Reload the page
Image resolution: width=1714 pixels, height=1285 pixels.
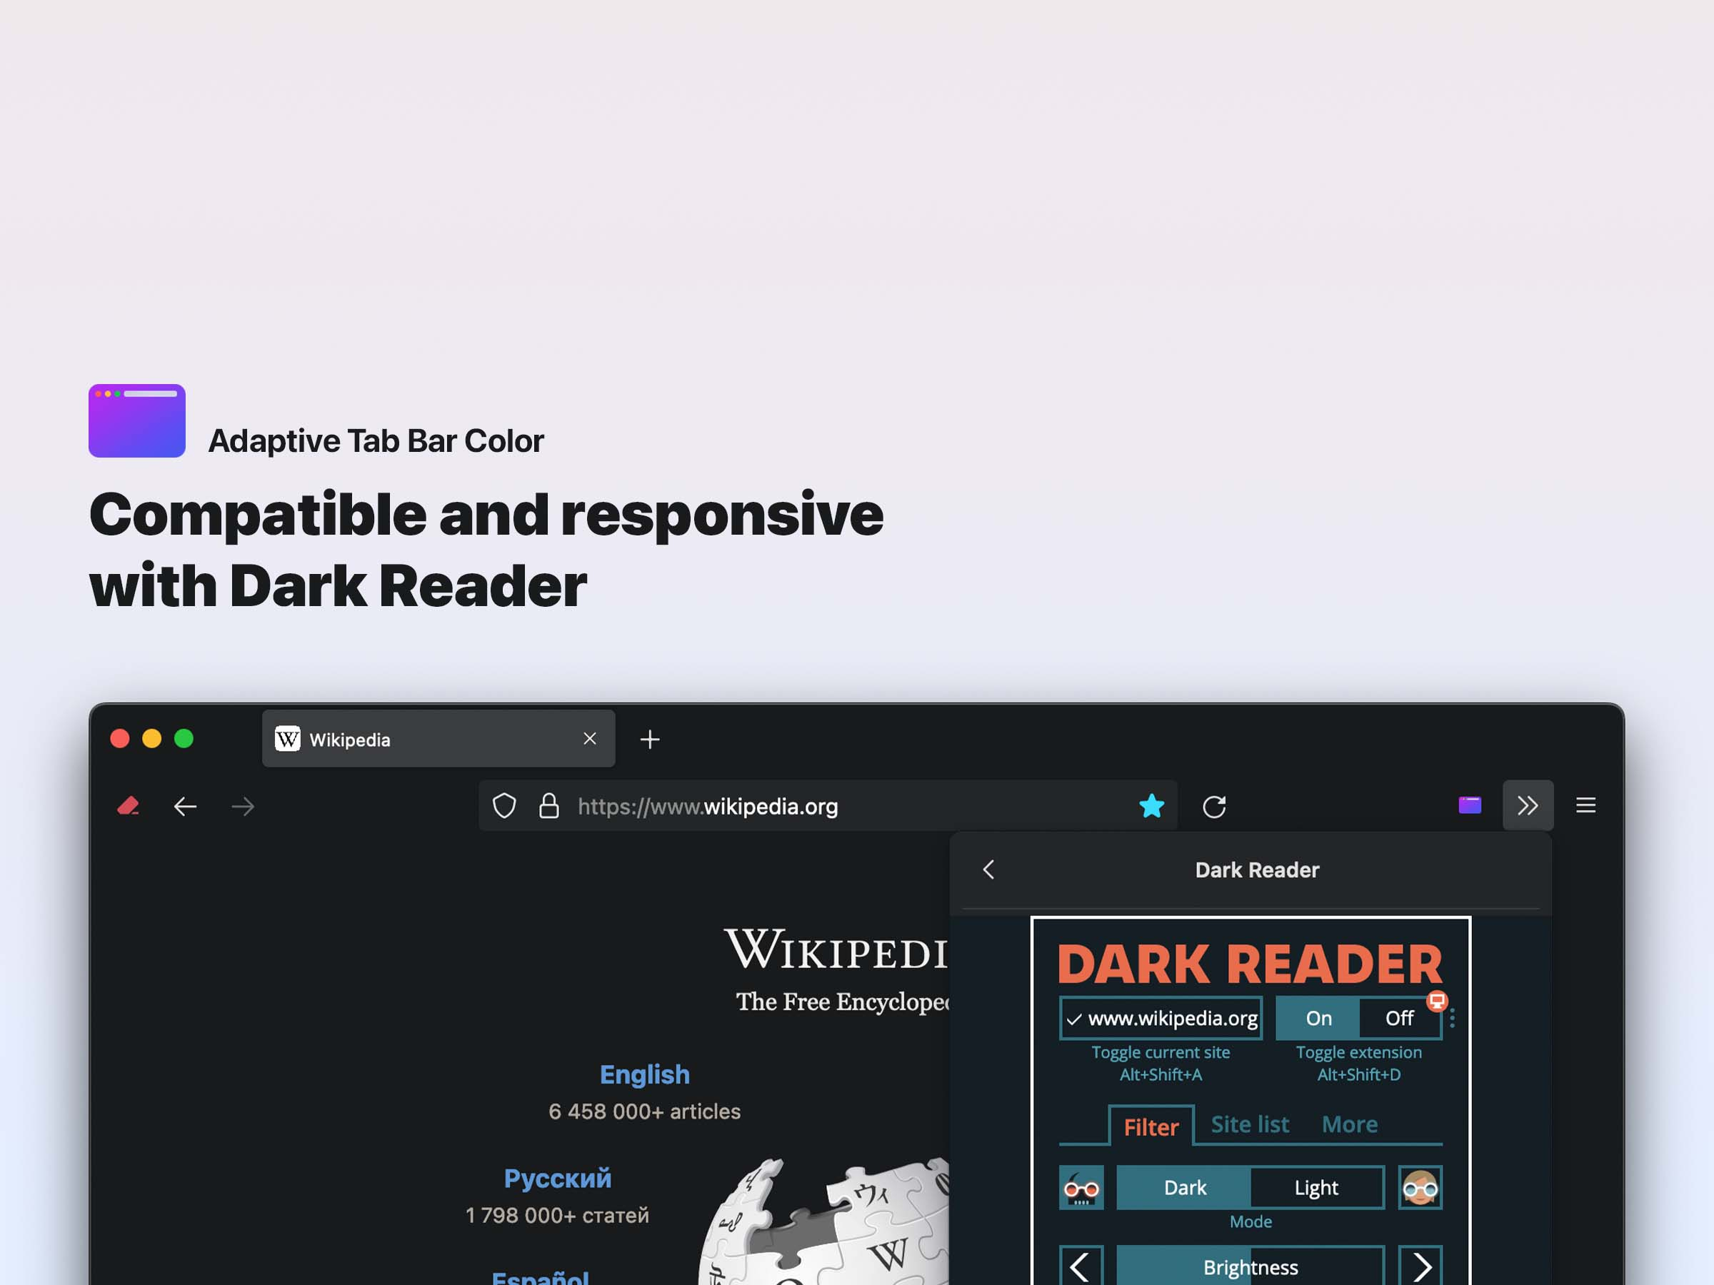point(1214,806)
